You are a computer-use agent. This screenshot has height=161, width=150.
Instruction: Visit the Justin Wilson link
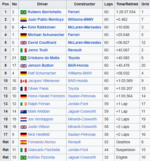(39, 127)
